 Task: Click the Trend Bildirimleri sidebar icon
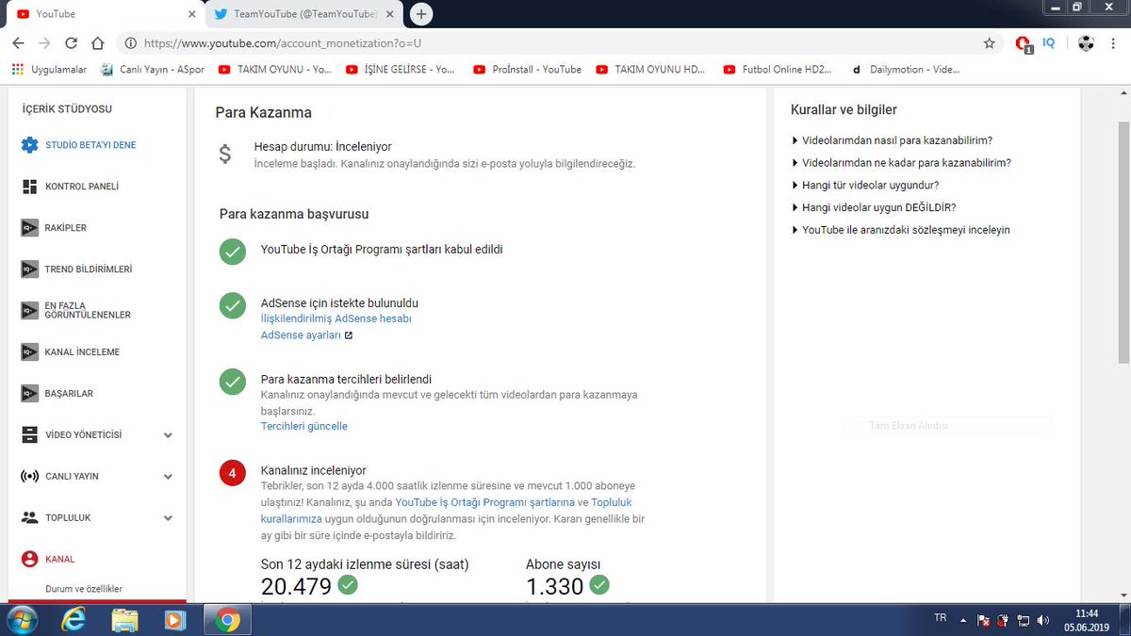point(29,269)
